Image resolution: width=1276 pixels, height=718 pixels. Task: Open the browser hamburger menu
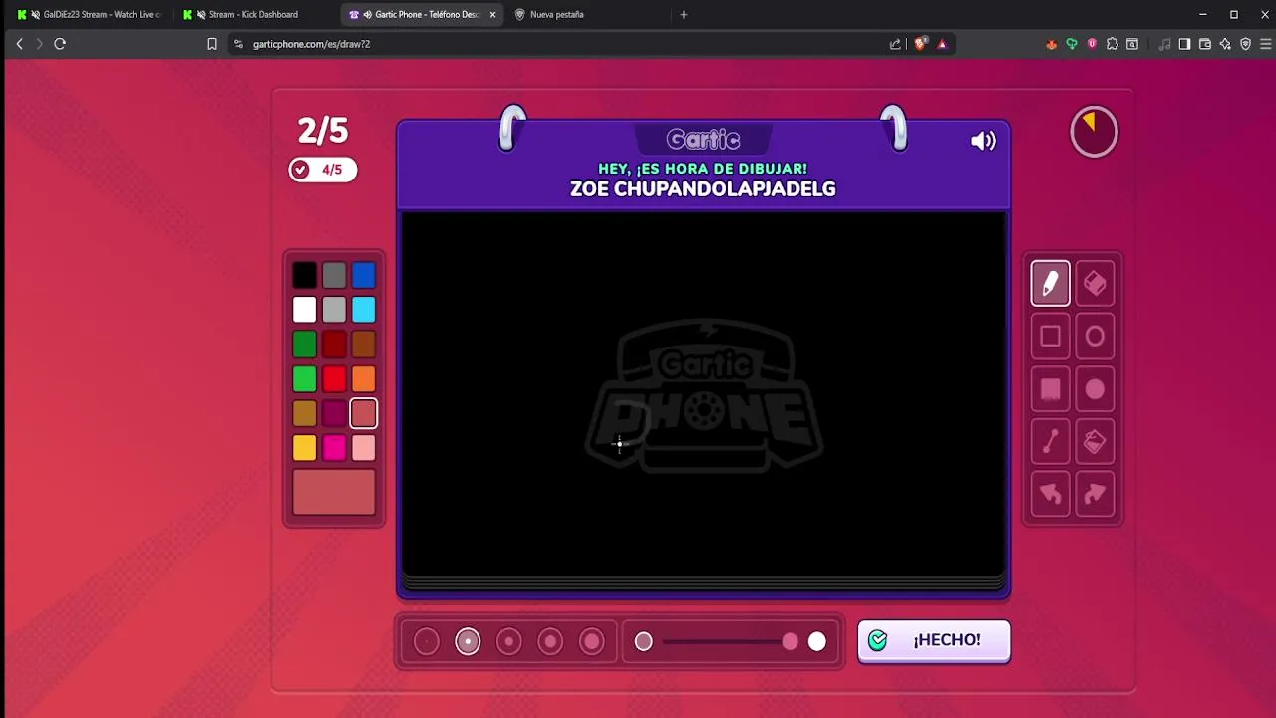tap(1266, 44)
